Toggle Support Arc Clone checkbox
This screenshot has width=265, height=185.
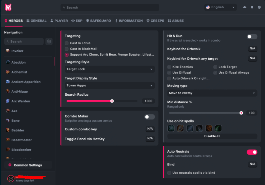(67, 55)
